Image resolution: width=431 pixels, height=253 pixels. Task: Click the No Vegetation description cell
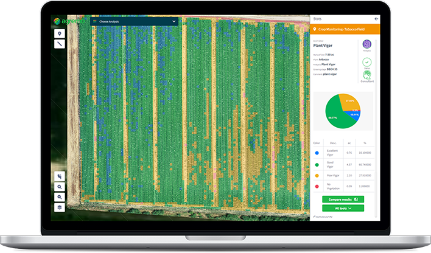[x=333, y=186]
